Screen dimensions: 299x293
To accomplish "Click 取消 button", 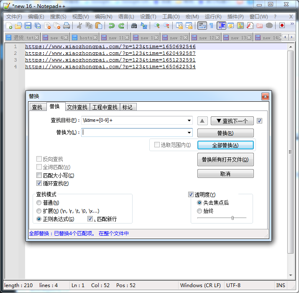I will pyautogui.click(x=225, y=174).
